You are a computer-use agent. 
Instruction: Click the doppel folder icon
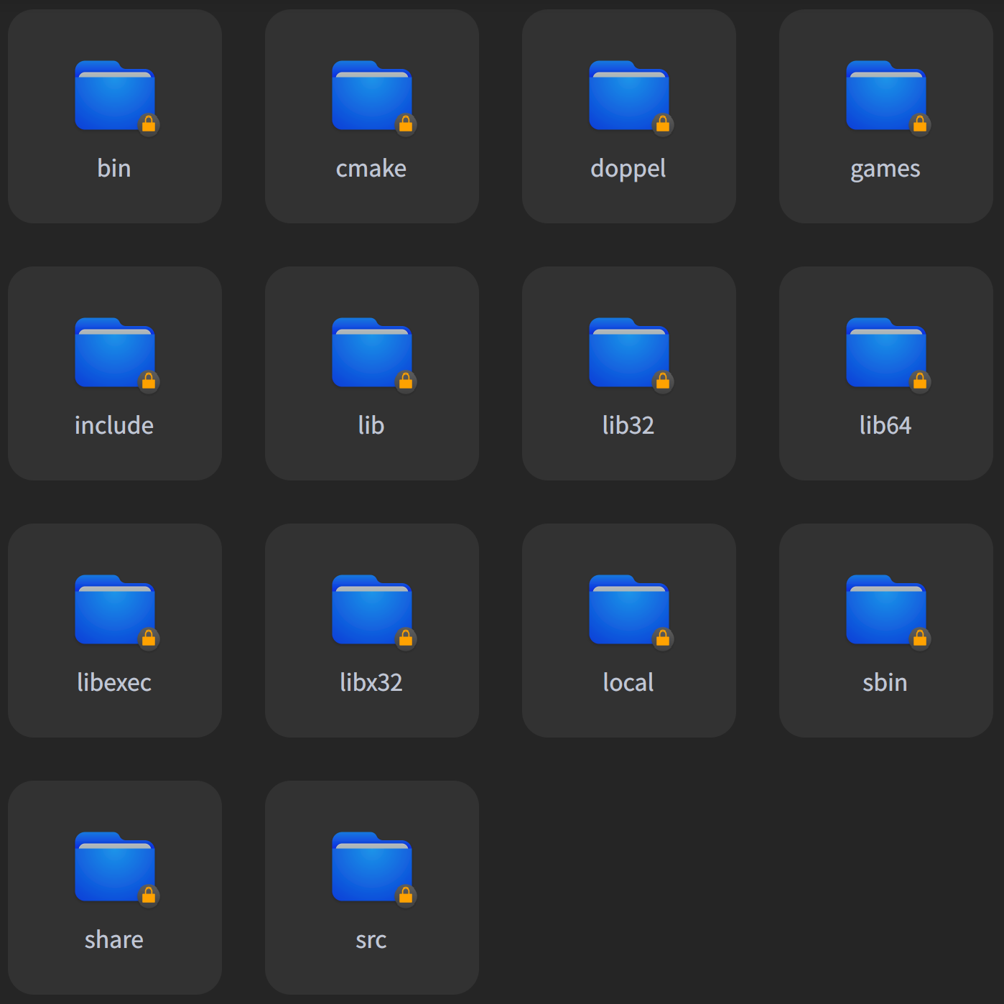[629, 96]
